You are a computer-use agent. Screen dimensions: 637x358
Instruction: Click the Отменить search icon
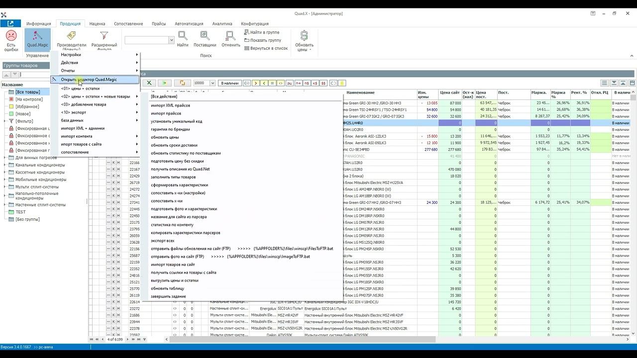[230, 36]
